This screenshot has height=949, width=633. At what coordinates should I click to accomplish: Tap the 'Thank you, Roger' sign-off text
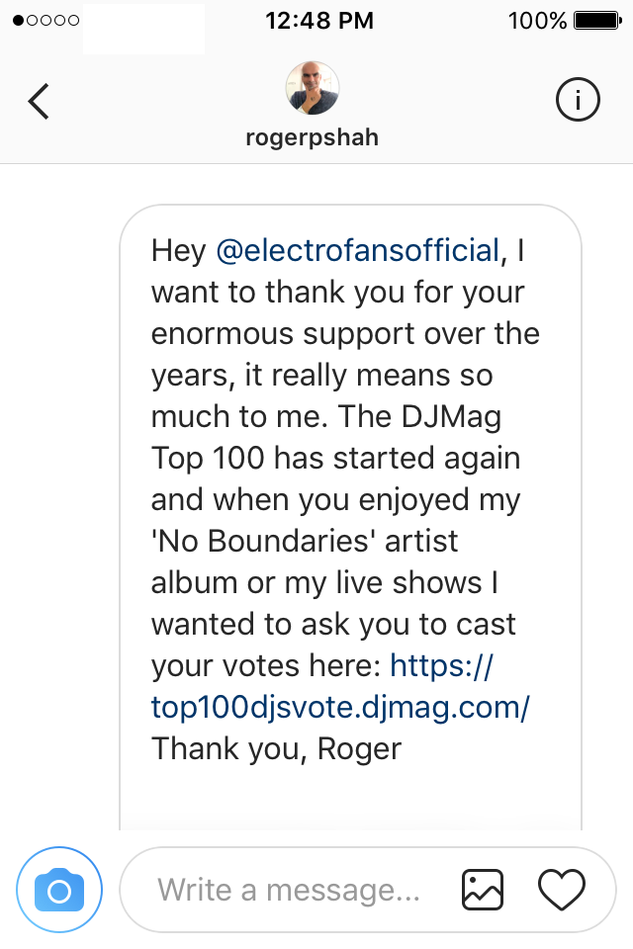[x=277, y=748]
